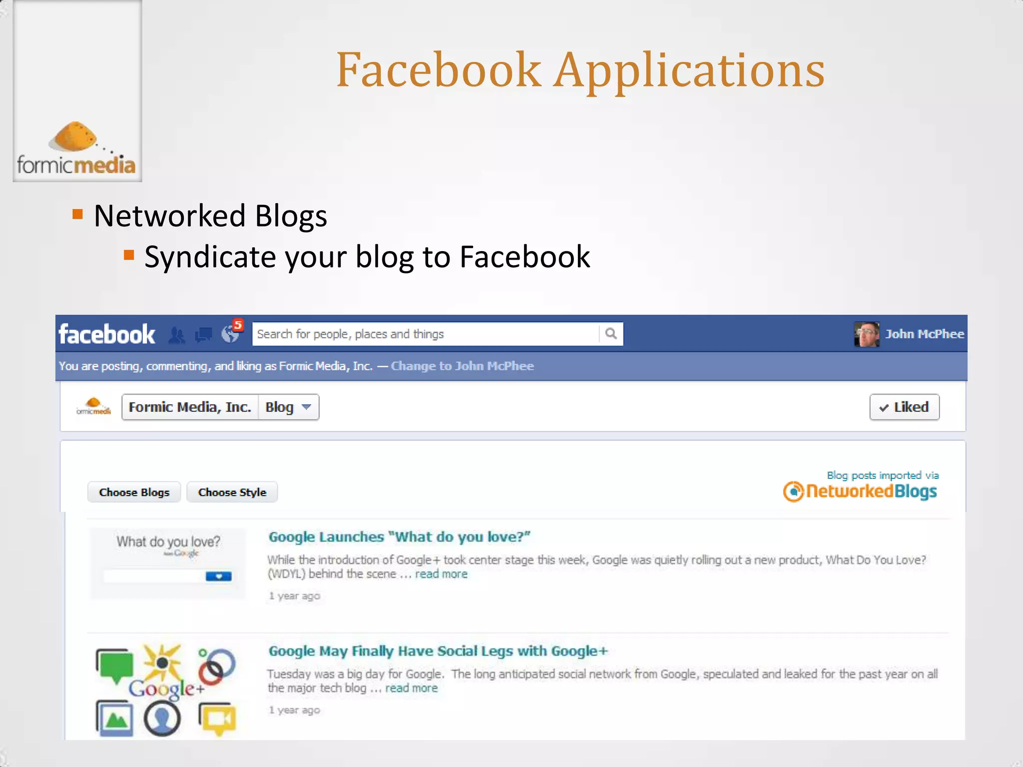Click read more on WDYL post
This screenshot has width=1023, height=767.
[441, 574]
